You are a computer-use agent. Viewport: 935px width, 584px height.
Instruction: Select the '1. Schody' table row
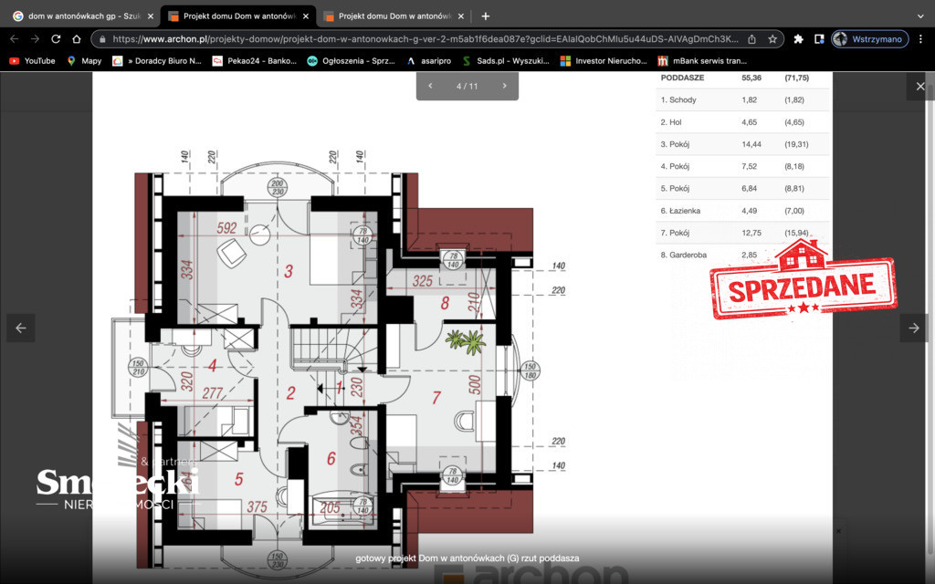[x=742, y=99]
